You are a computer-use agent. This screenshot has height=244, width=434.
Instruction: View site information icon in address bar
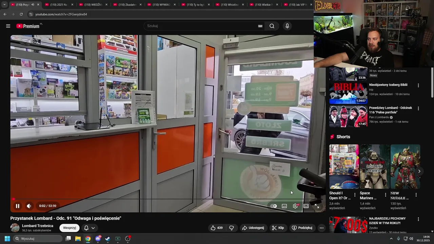[x=31, y=14]
